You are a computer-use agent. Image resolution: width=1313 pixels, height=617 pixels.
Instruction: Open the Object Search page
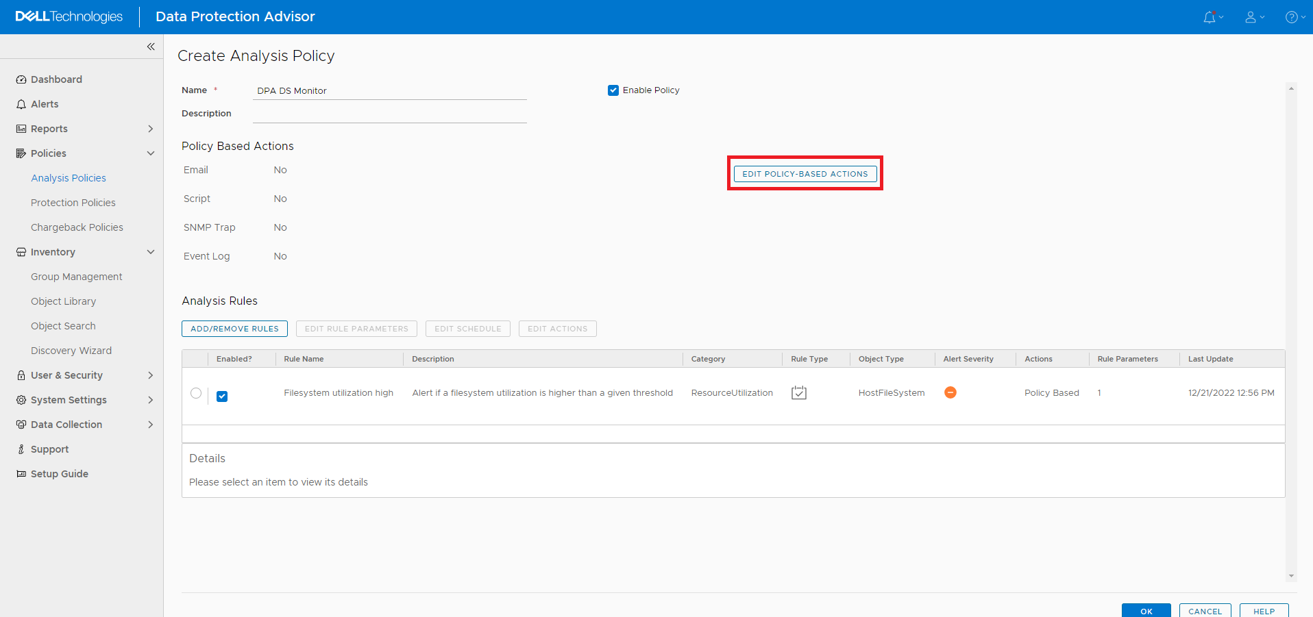pyautogui.click(x=63, y=325)
